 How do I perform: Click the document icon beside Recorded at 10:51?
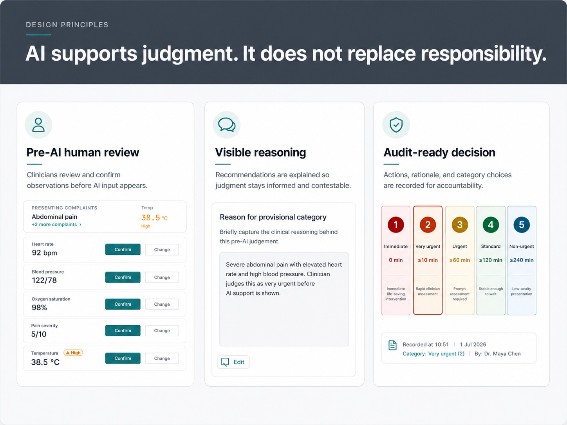392,345
